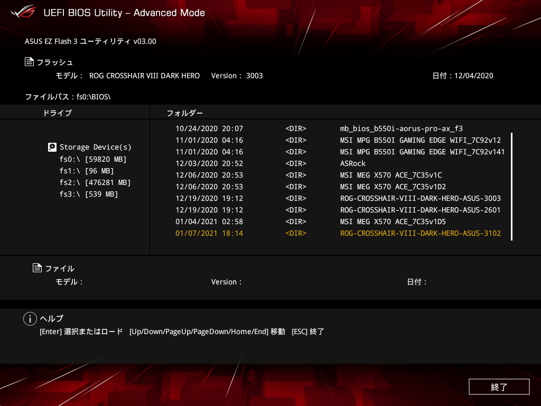This screenshot has width=541, height=406.
Task: Click the UEFI BIOS Utility – Advanced Mode title
Action: (x=124, y=13)
